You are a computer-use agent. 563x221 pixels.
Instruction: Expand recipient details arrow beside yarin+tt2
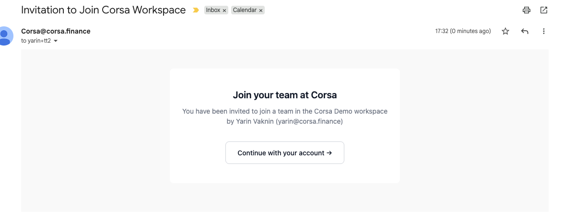tap(56, 41)
